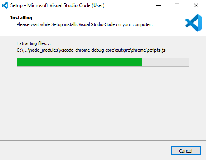Close the Setup window with the X
This screenshot has height=160, width=206.
coord(196,5)
